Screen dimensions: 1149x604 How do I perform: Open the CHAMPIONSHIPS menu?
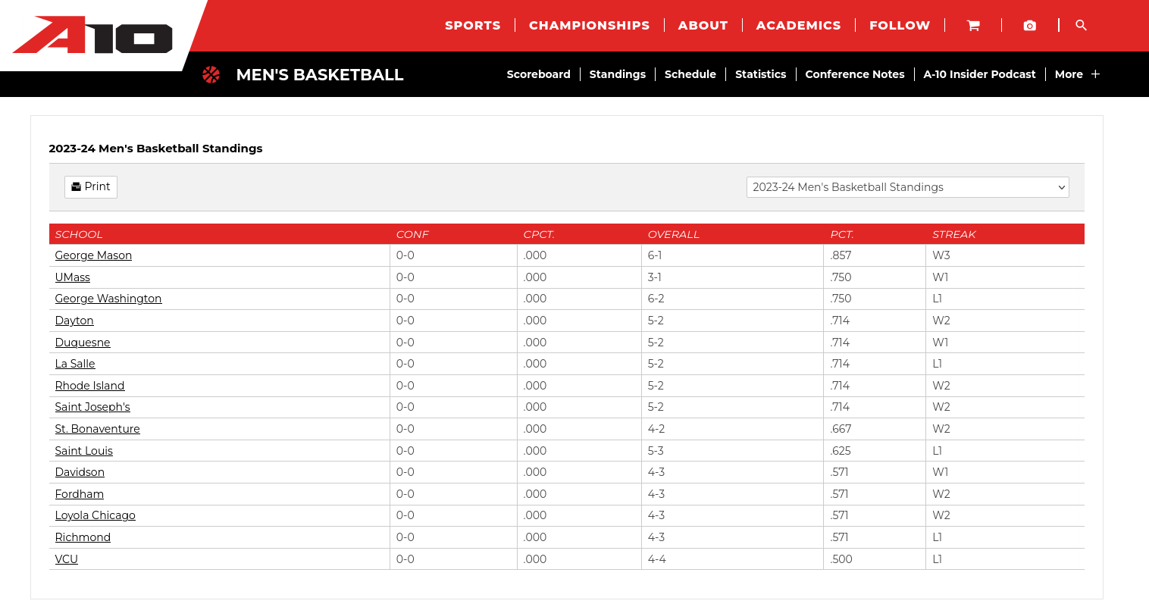[590, 25]
